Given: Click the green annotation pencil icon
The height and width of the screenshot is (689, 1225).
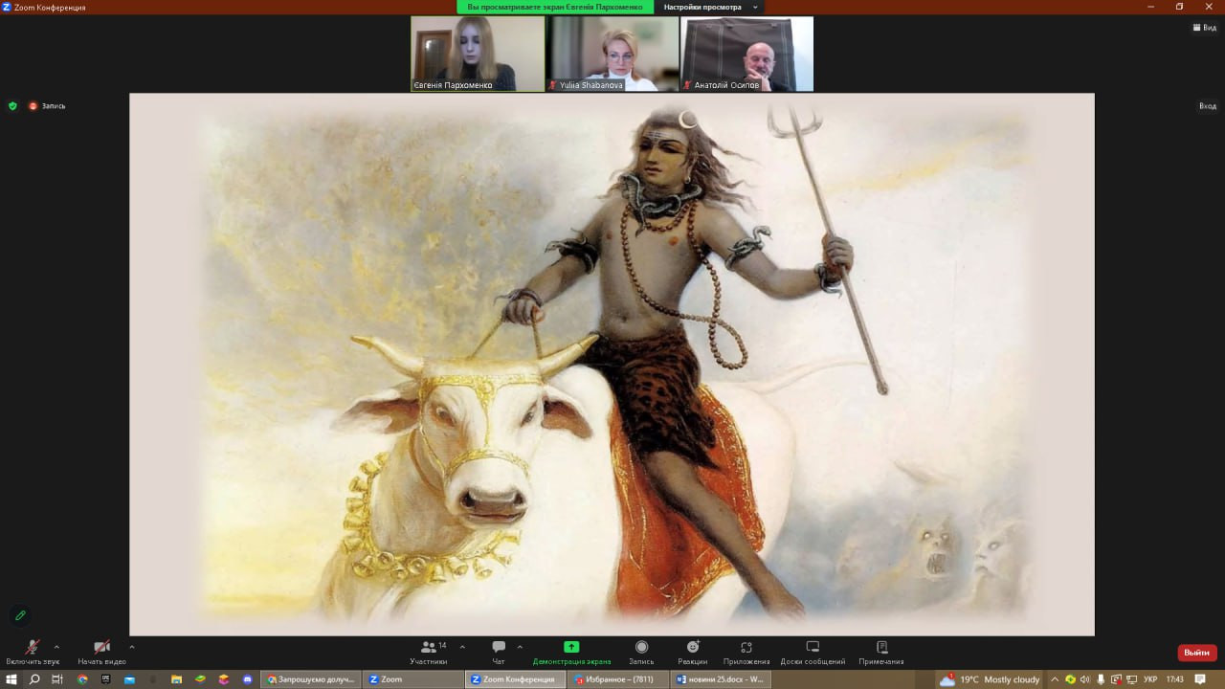Looking at the screenshot, I should click(x=20, y=615).
